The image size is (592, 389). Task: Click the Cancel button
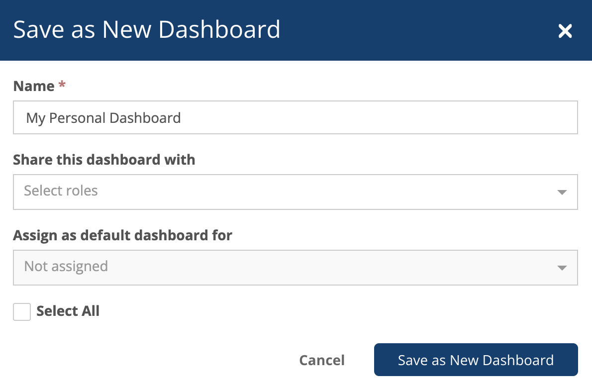click(x=322, y=360)
